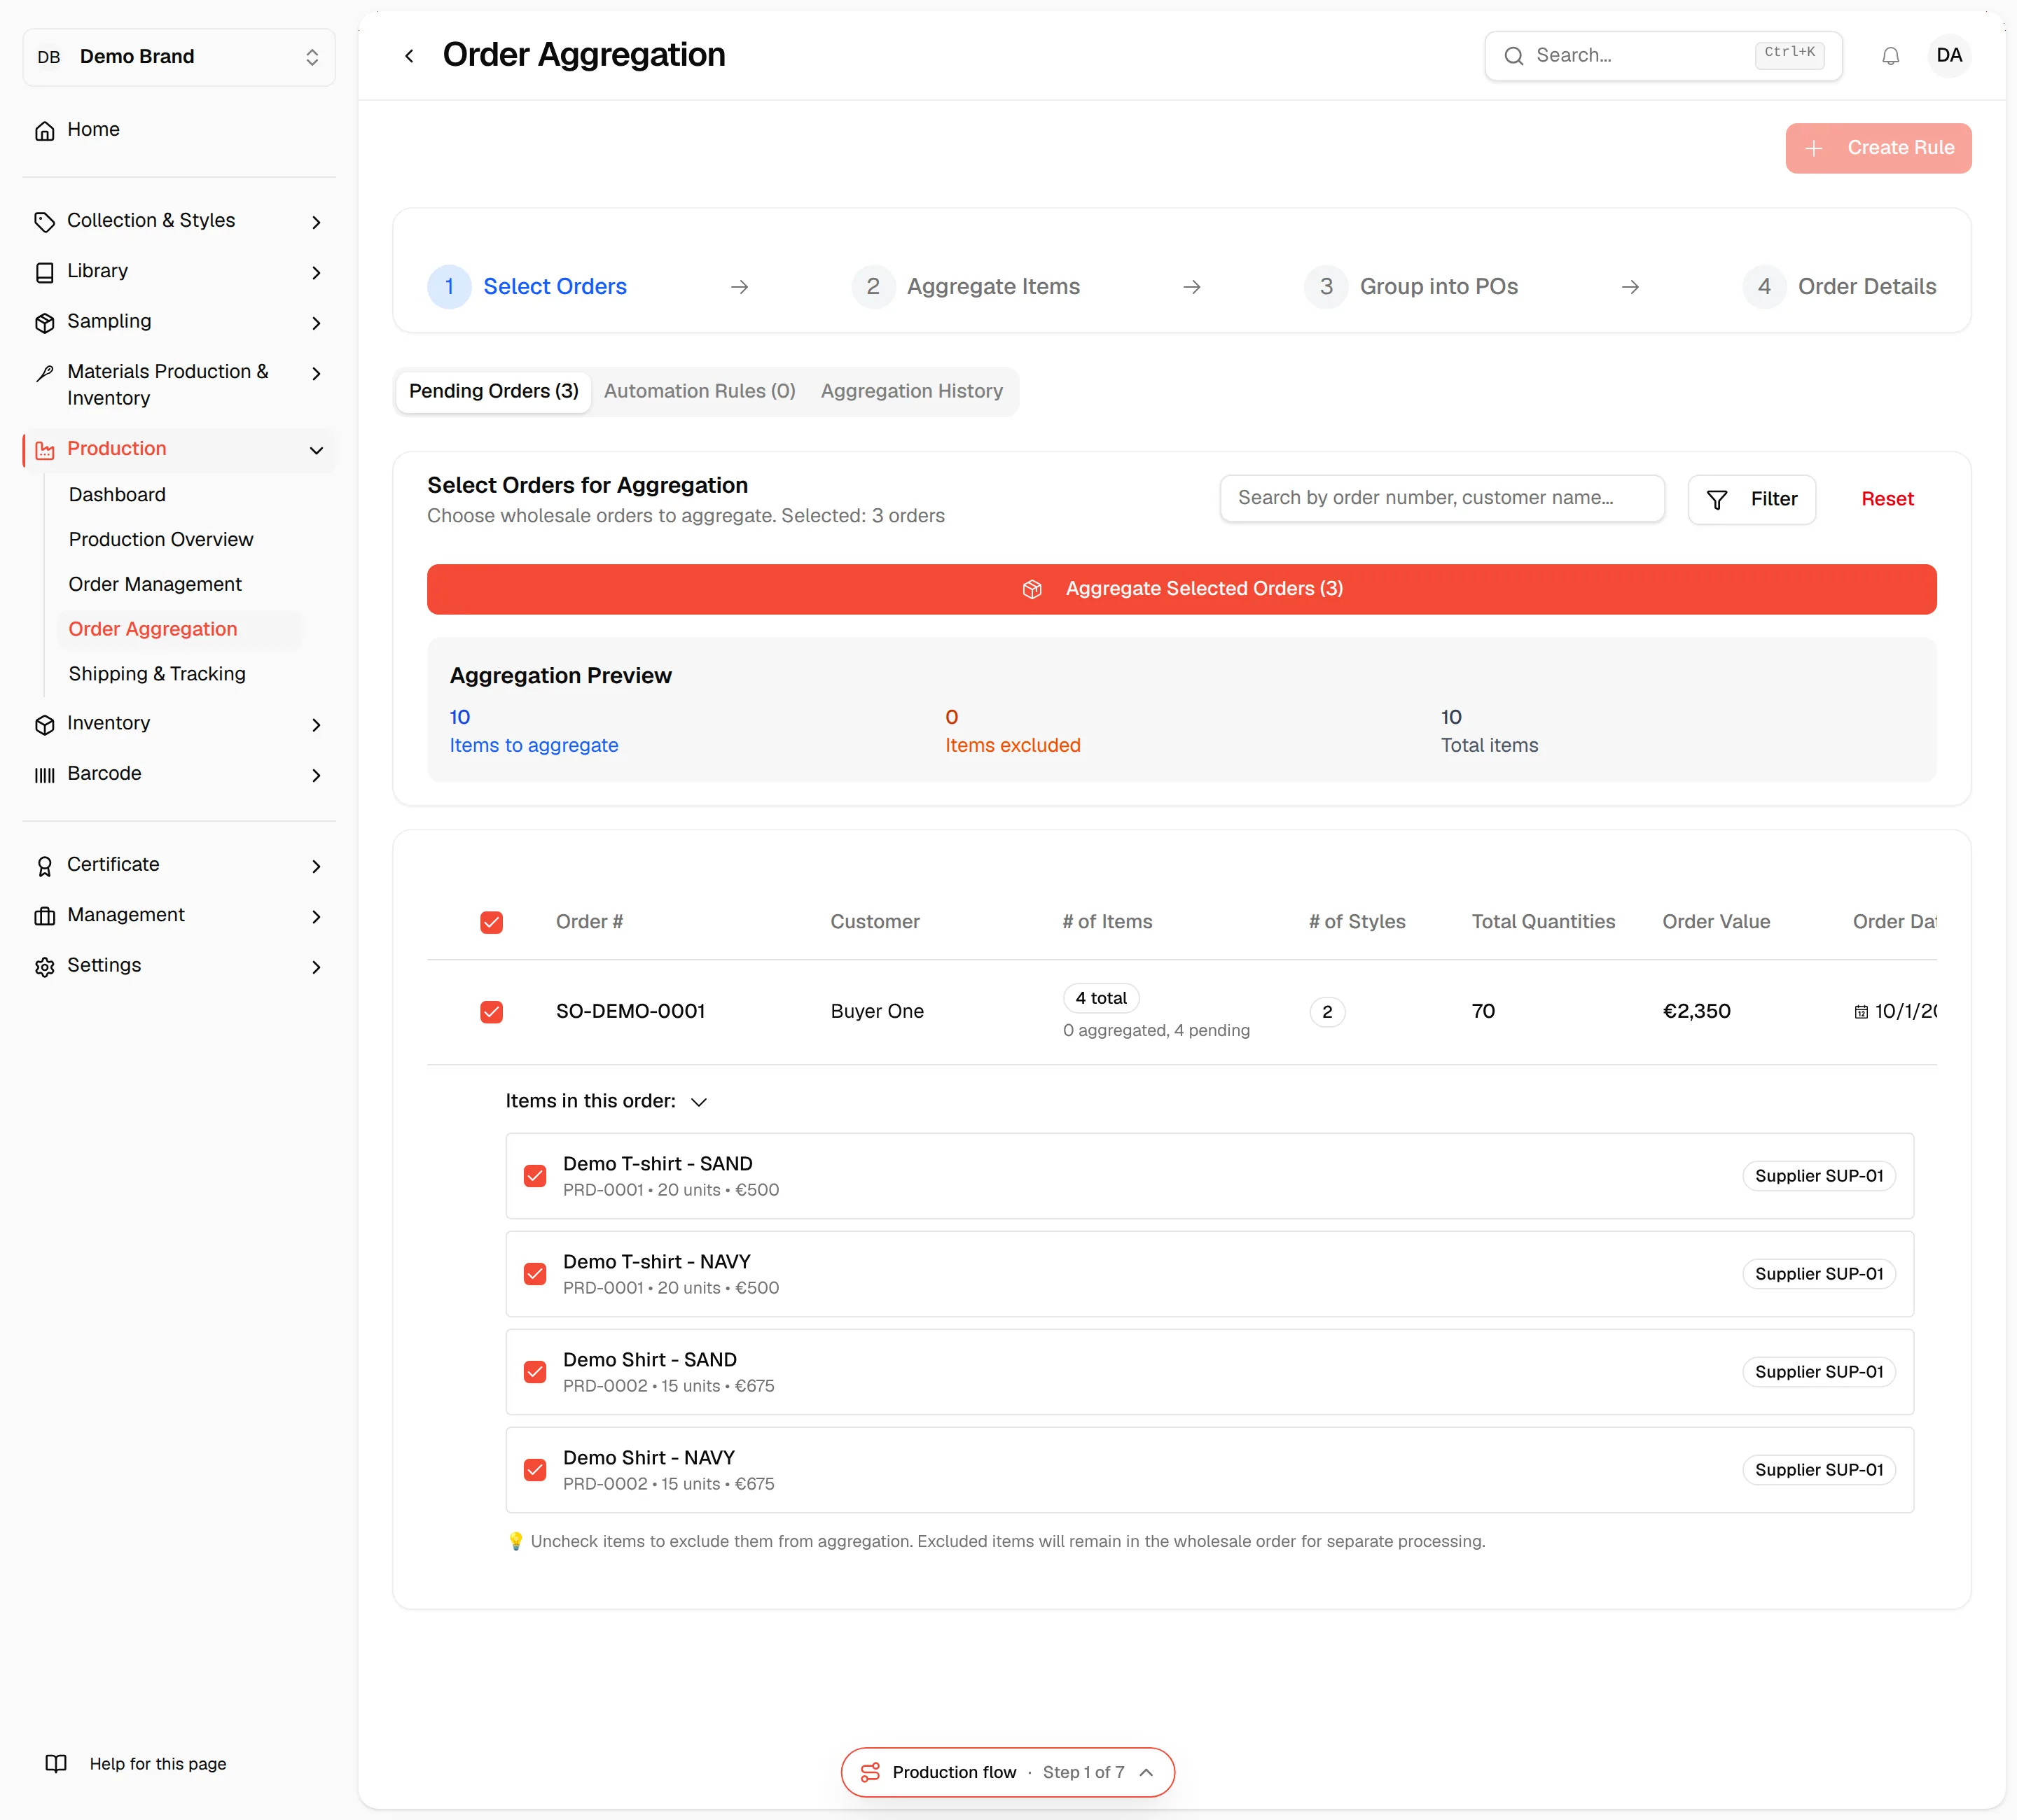The image size is (2017, 1820).
Task: Expand the Production flow step panel
Action: coord(1146,1772)
